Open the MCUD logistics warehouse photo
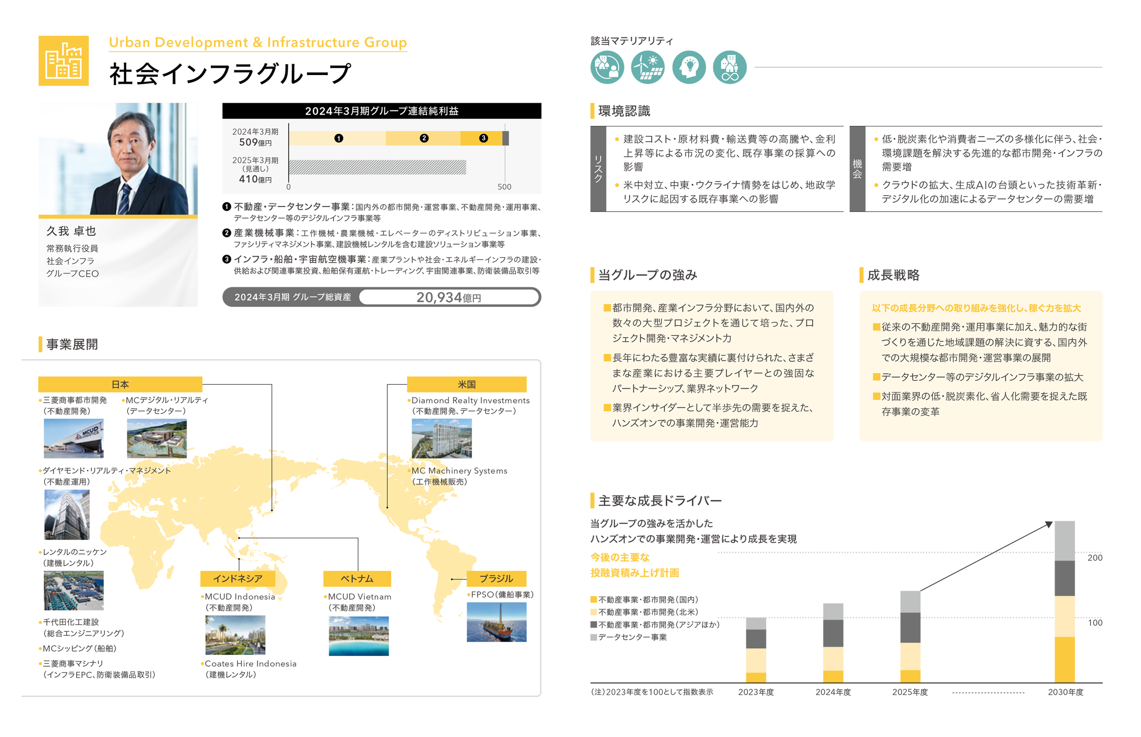The height and width of the screenshot is (737, 1141). point(73,438)
